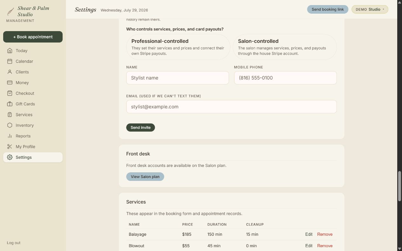
Task: Click the Shear & Palm Studio feather logo
Action: point(10,11)
